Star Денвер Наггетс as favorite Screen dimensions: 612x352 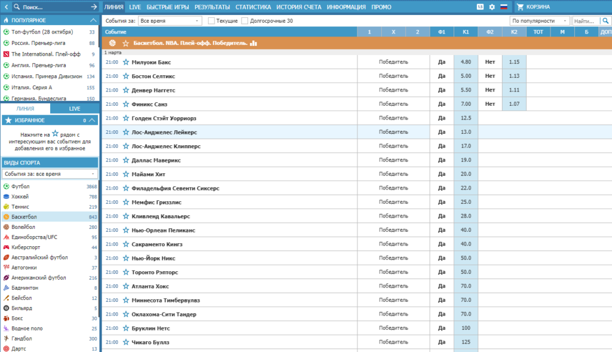coord(126,90)
